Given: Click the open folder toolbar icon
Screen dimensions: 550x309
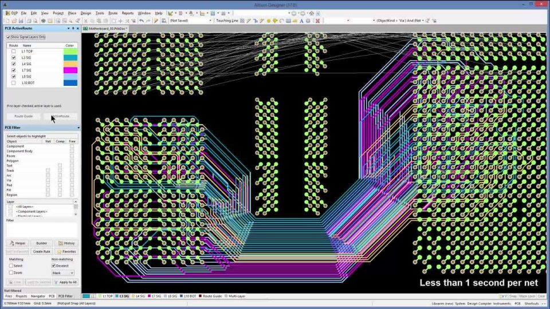Looking at the screenshot, I should tap(14, 21).
